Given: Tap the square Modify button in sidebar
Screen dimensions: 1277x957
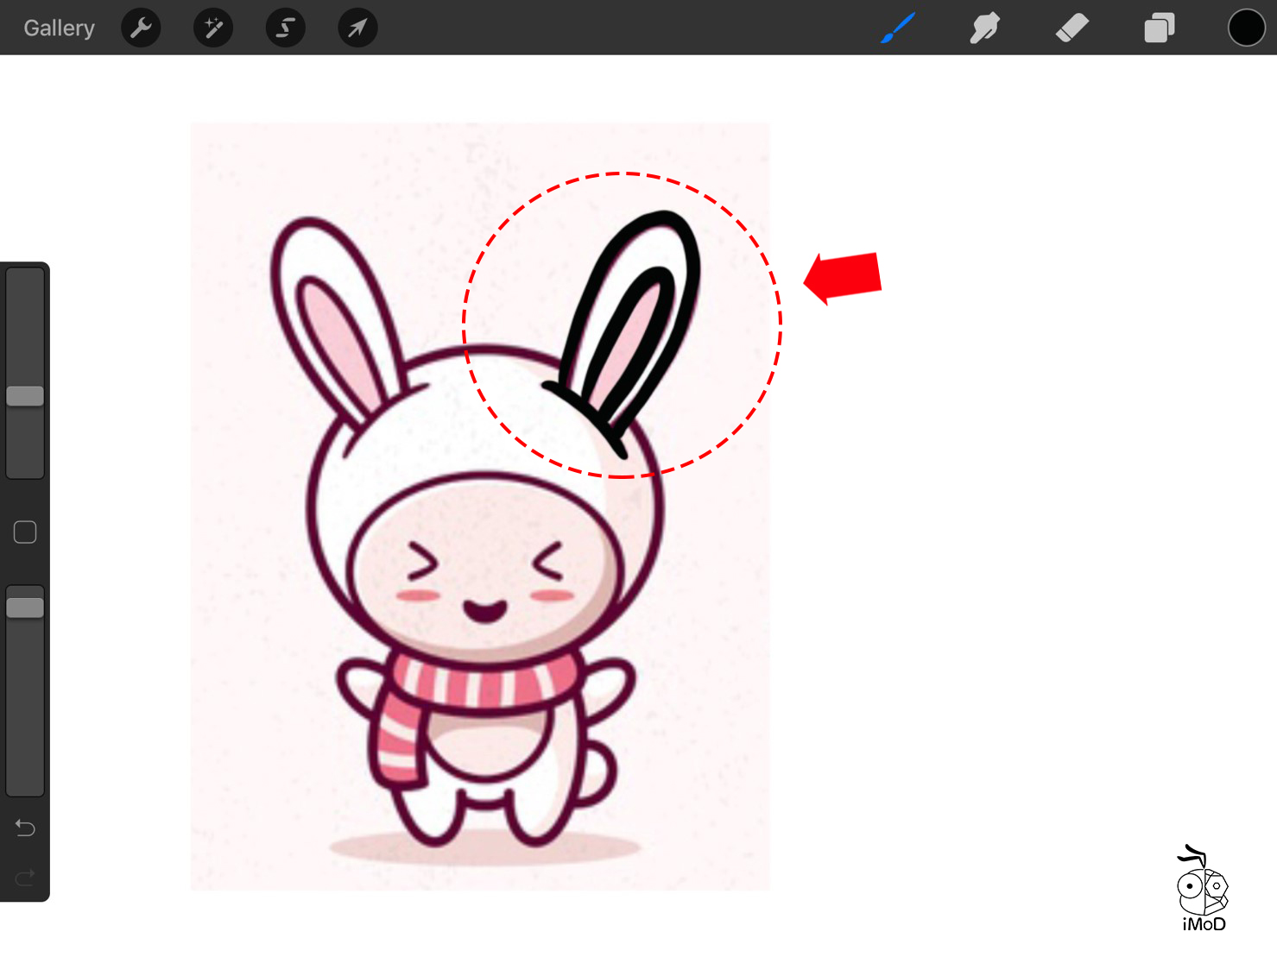Looking at the screenshot, I should pyautogui.click(x=25, y=532).
